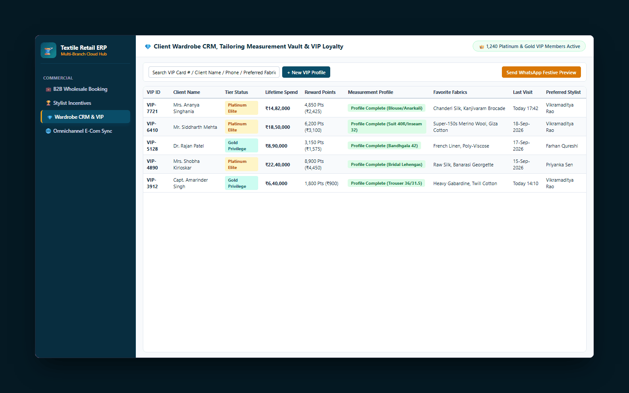
Task: Click the Omnichannel E-Com Sync globe icon
Action: pos(48,131)
